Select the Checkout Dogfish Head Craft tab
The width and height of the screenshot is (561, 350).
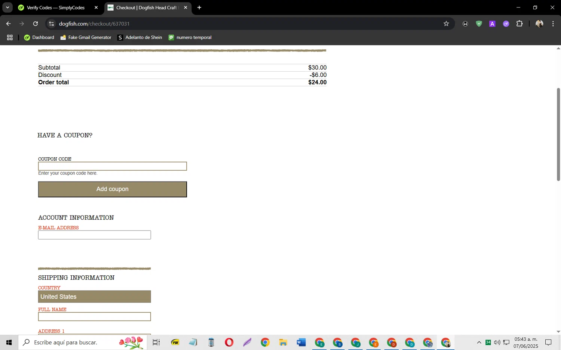point(147,7)
